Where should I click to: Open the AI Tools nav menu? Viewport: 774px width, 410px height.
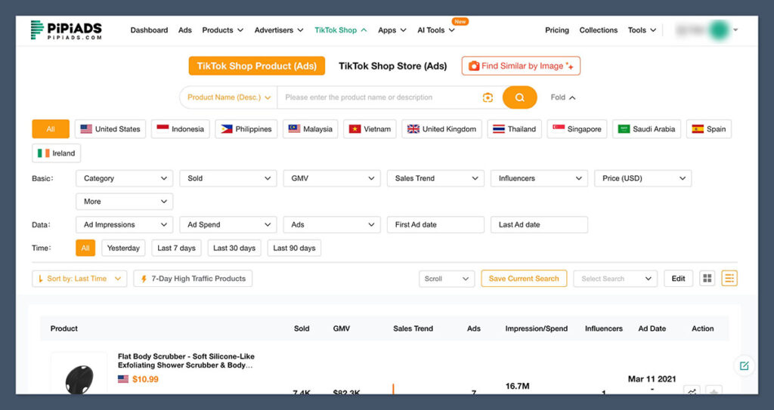pyautogui.click(x=436, y=30)
